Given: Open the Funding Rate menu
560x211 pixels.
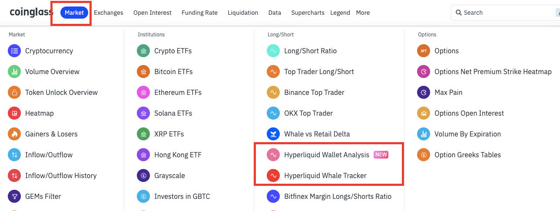Looking at the screenshot, I should click(x=199, y=13).
